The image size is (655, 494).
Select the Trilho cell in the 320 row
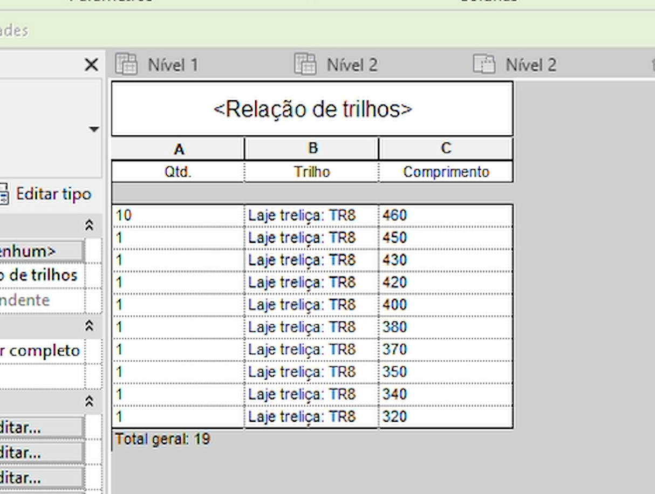[x=311, y=416]
